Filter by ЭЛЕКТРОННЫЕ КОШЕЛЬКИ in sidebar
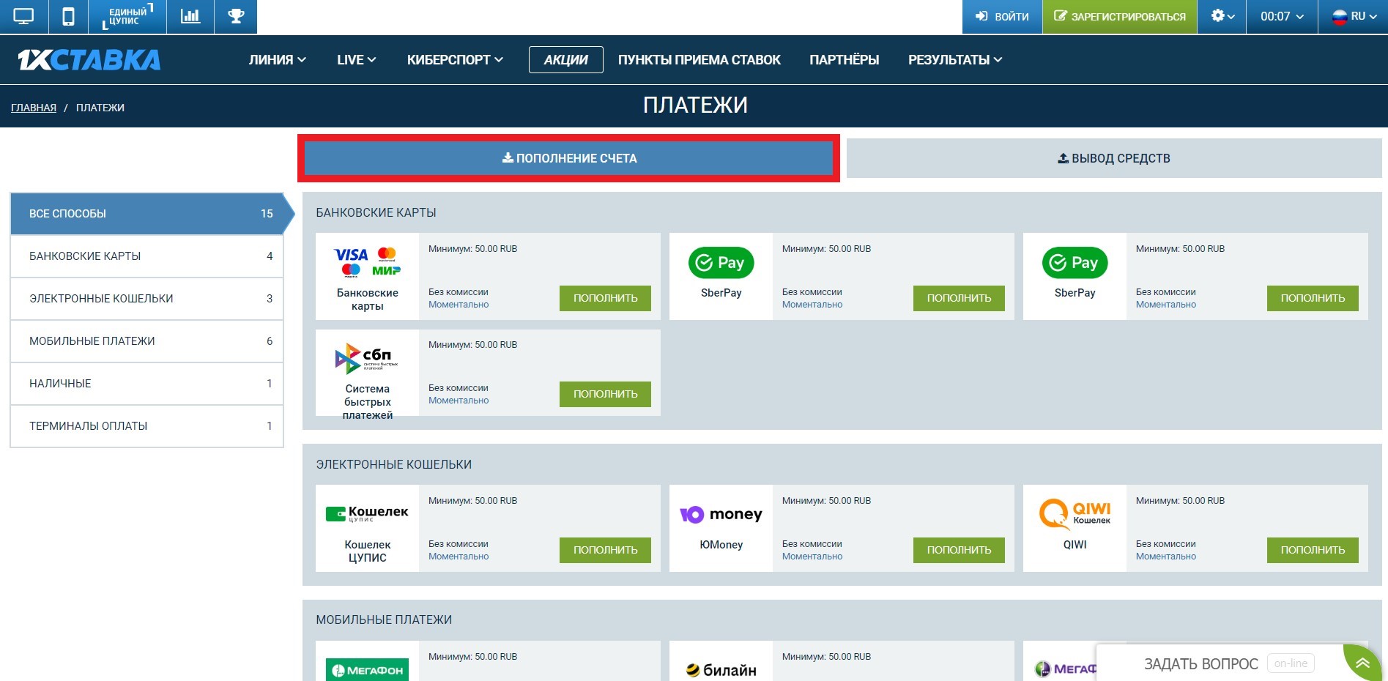The height and width of the screenshot is (681, 1388). click(x=147, y=299)
